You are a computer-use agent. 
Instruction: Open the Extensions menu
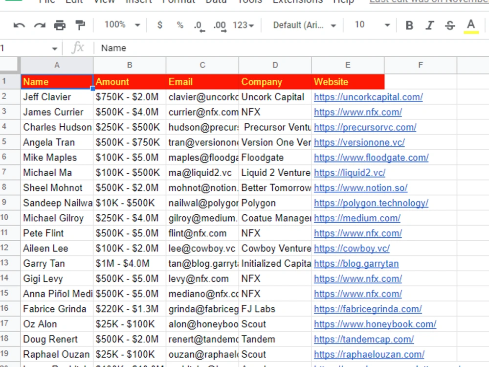point(297,2)
